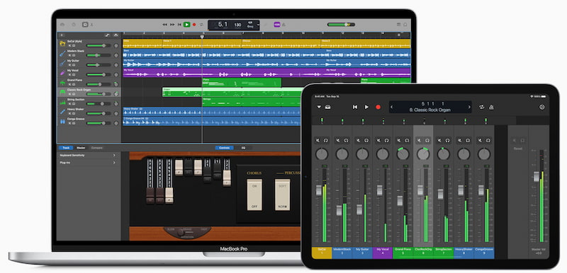Click the rewind button on MacBook transport
The height and width of the screenshot is (273, 567).
[165, 25]
